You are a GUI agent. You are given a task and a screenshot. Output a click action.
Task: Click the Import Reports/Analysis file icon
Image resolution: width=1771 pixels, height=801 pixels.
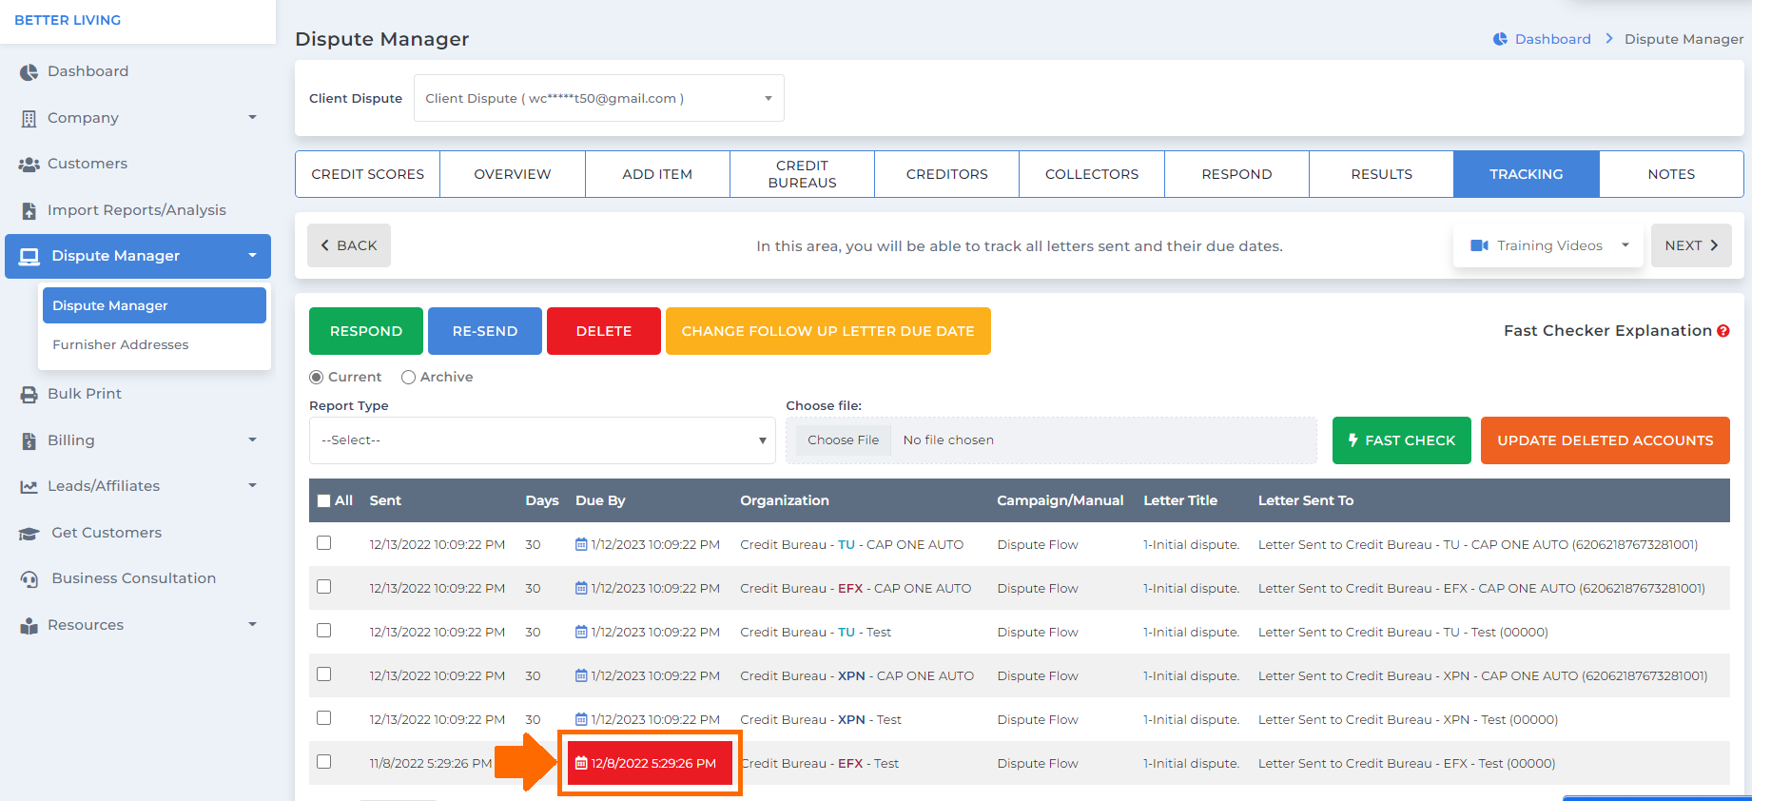pos(29,211)
